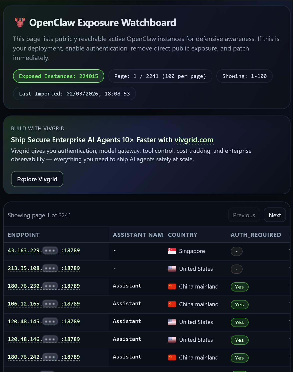Image resolution: width=293 pixels, height=372 pixels.
Task: Click the US flag on the 120.48.145 row
Action: pos(172,322)
